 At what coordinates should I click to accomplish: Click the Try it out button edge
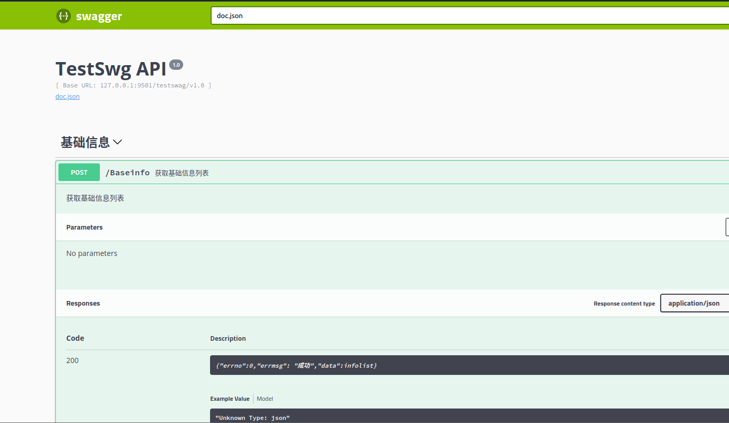coord(727,227)
